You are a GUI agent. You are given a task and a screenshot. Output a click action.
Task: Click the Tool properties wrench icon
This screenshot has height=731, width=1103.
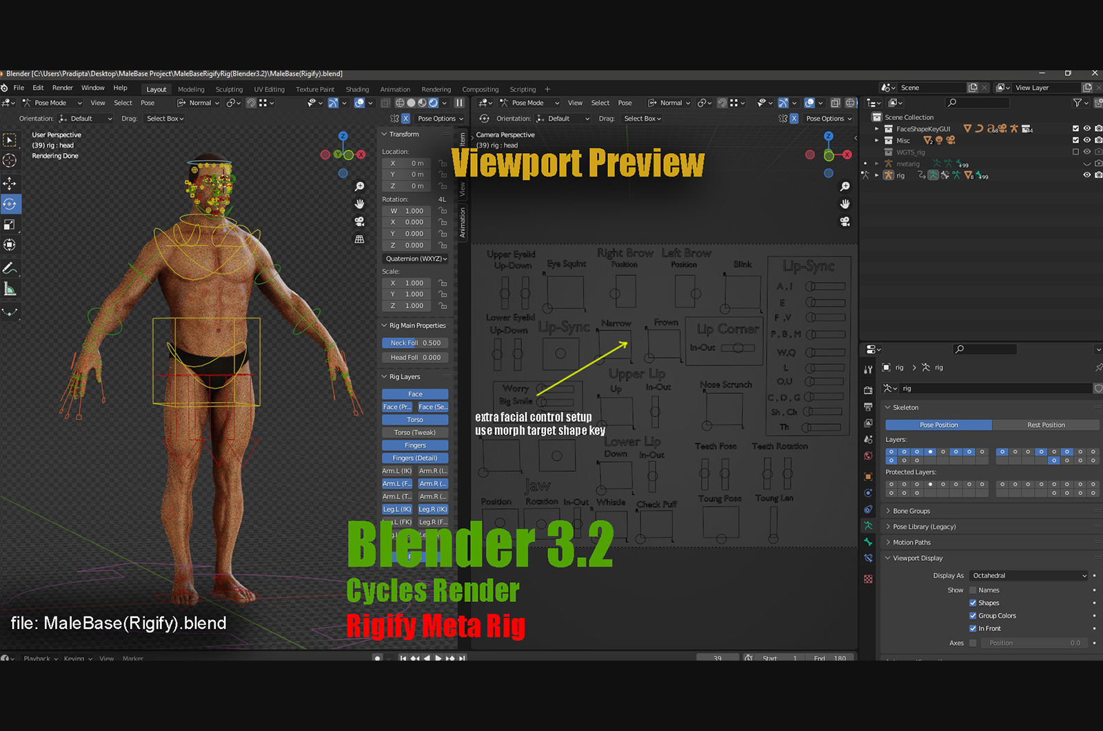click(x=868, y=370)
